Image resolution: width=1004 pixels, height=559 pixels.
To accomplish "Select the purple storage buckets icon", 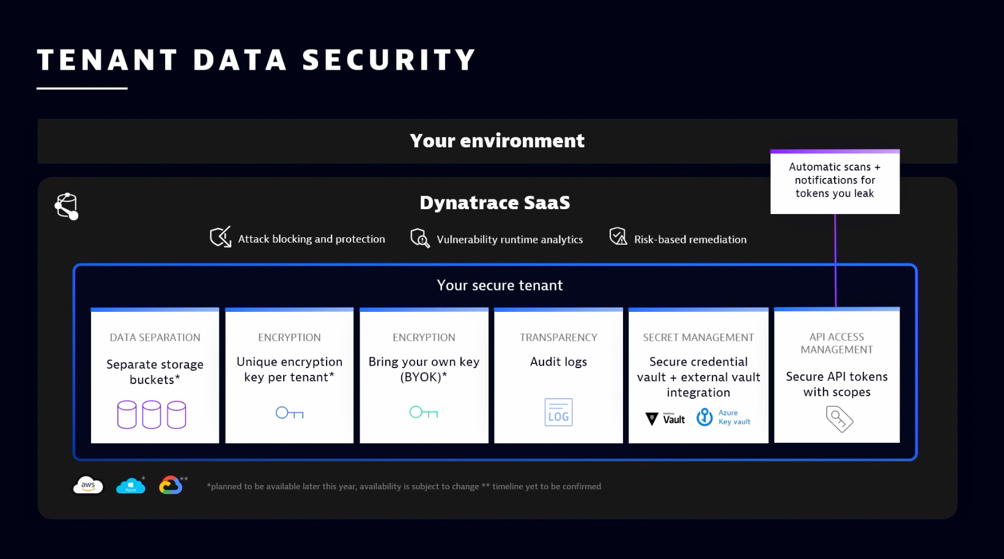I will (x=153, y=414).
